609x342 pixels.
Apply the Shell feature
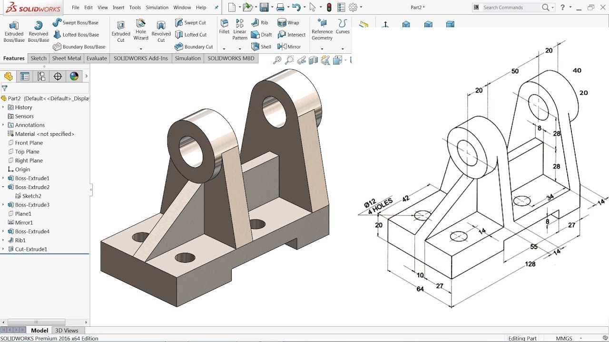(261, 47)
